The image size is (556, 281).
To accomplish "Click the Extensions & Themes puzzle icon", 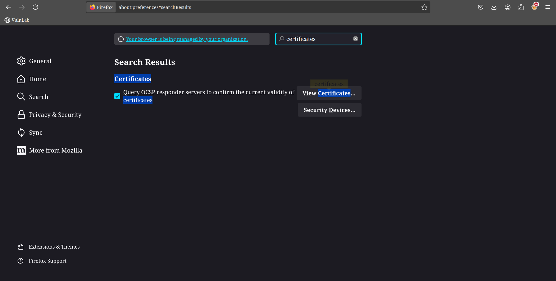I will [21, 247].
